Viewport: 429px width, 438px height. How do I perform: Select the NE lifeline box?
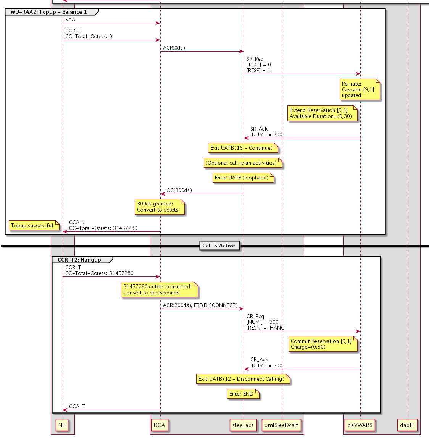point(62,425)
